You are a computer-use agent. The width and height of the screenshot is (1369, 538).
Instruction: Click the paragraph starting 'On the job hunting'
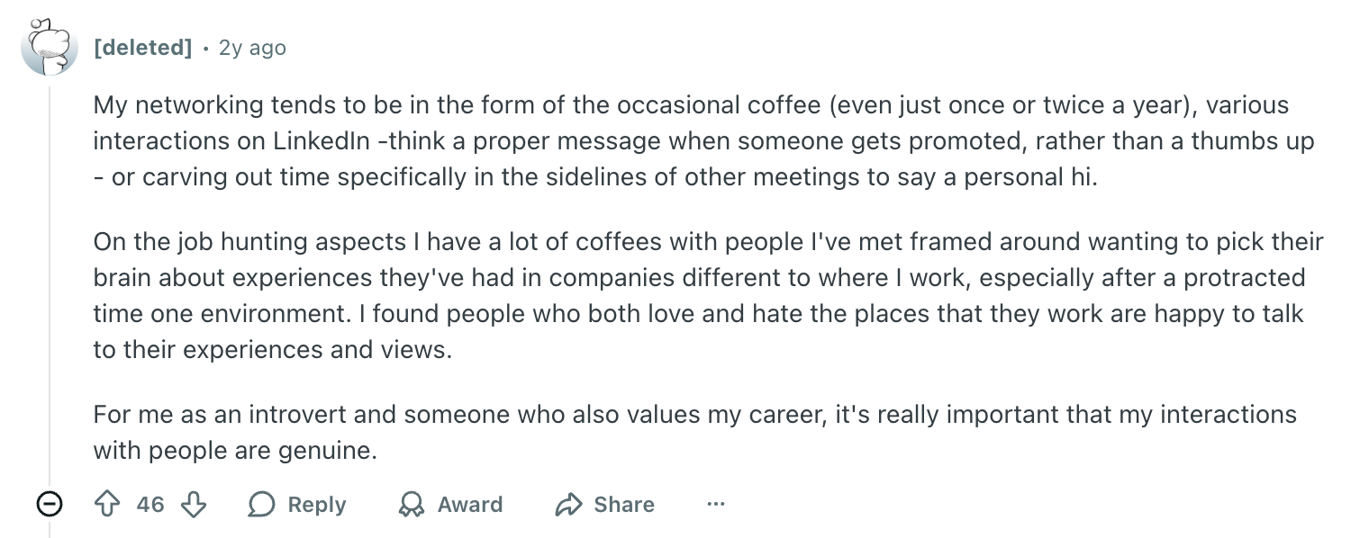click(x=709, y=295)
